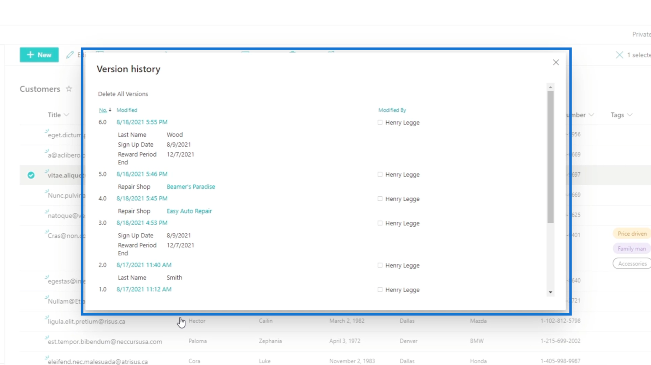Open version 5.0 dated 8/18/2021 5:46 PM
The height and width of the screenshot is (365, 651).
click(142, 174)
